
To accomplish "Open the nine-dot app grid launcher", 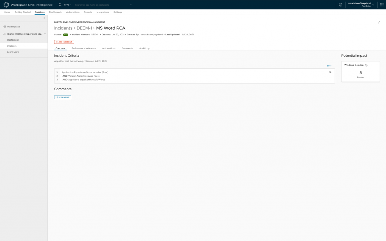I will (382, 5).
